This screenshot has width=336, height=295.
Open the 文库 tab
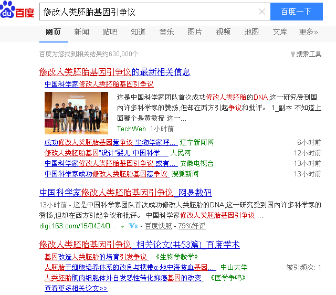coord(280,32)
